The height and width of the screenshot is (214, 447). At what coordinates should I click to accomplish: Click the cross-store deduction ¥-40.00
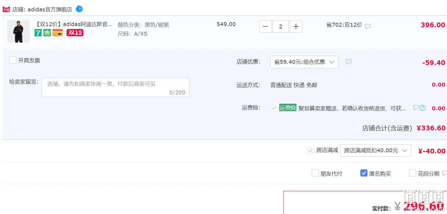[x=432, y=151]
